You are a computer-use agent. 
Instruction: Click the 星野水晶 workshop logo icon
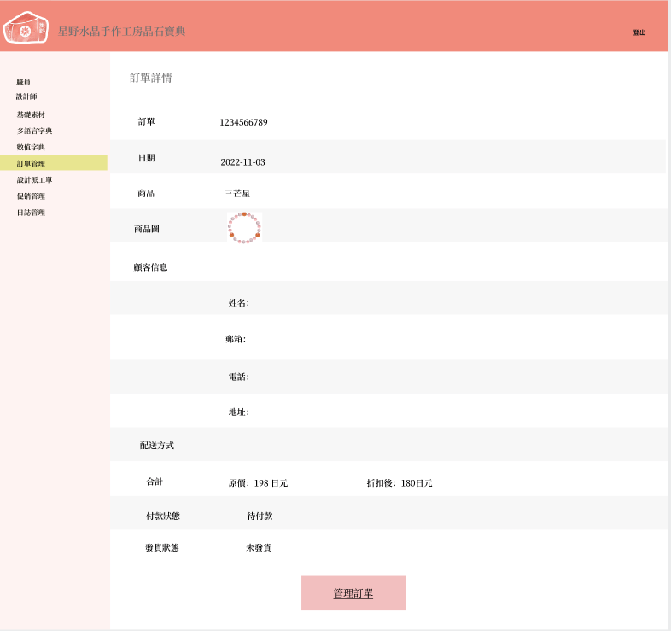26,28
